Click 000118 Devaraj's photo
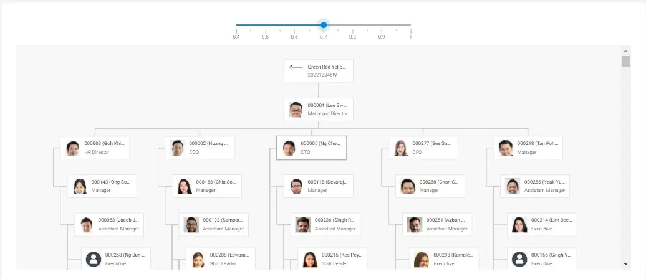This screenshot has height=279, width=646. click(296, 186)
